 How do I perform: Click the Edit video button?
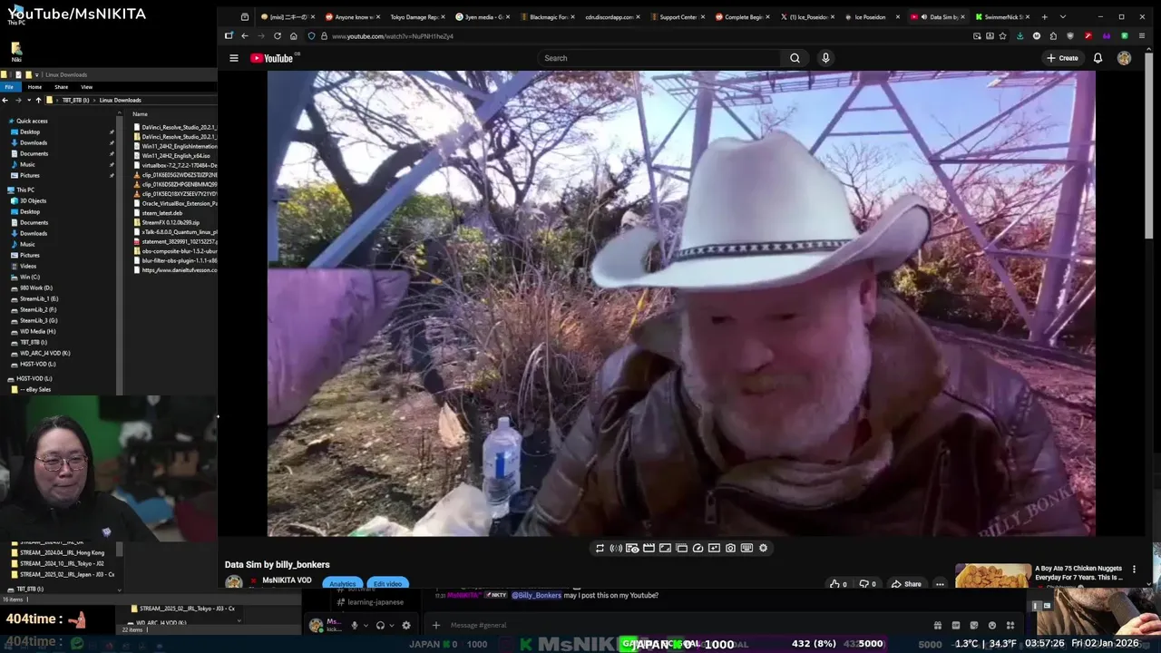click(387, 584)
